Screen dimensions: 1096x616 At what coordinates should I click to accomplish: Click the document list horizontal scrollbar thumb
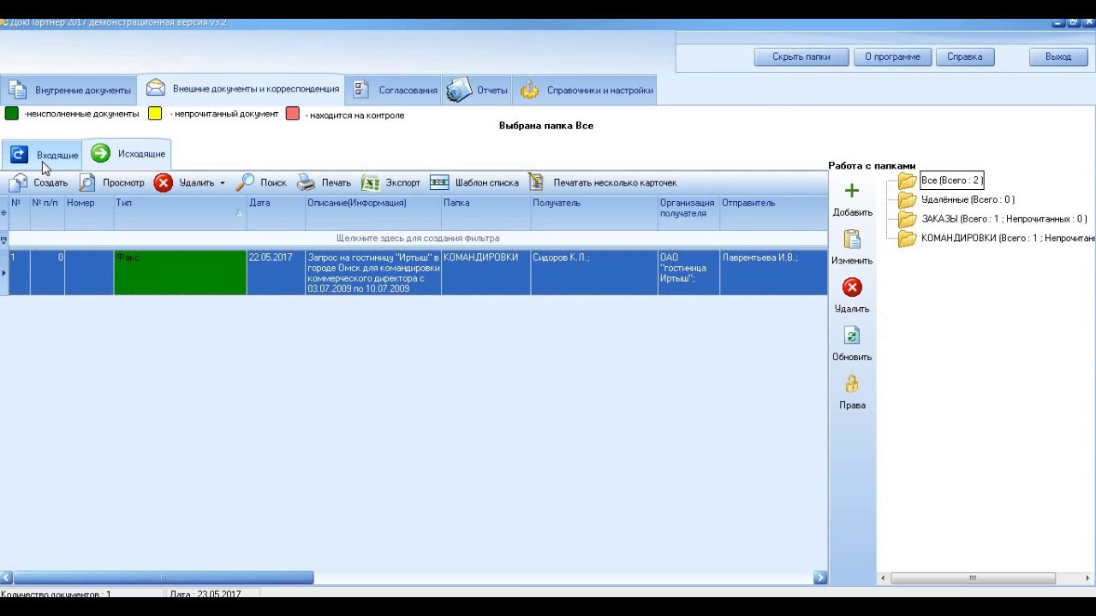pyautogui.click(x=164, y=577)
